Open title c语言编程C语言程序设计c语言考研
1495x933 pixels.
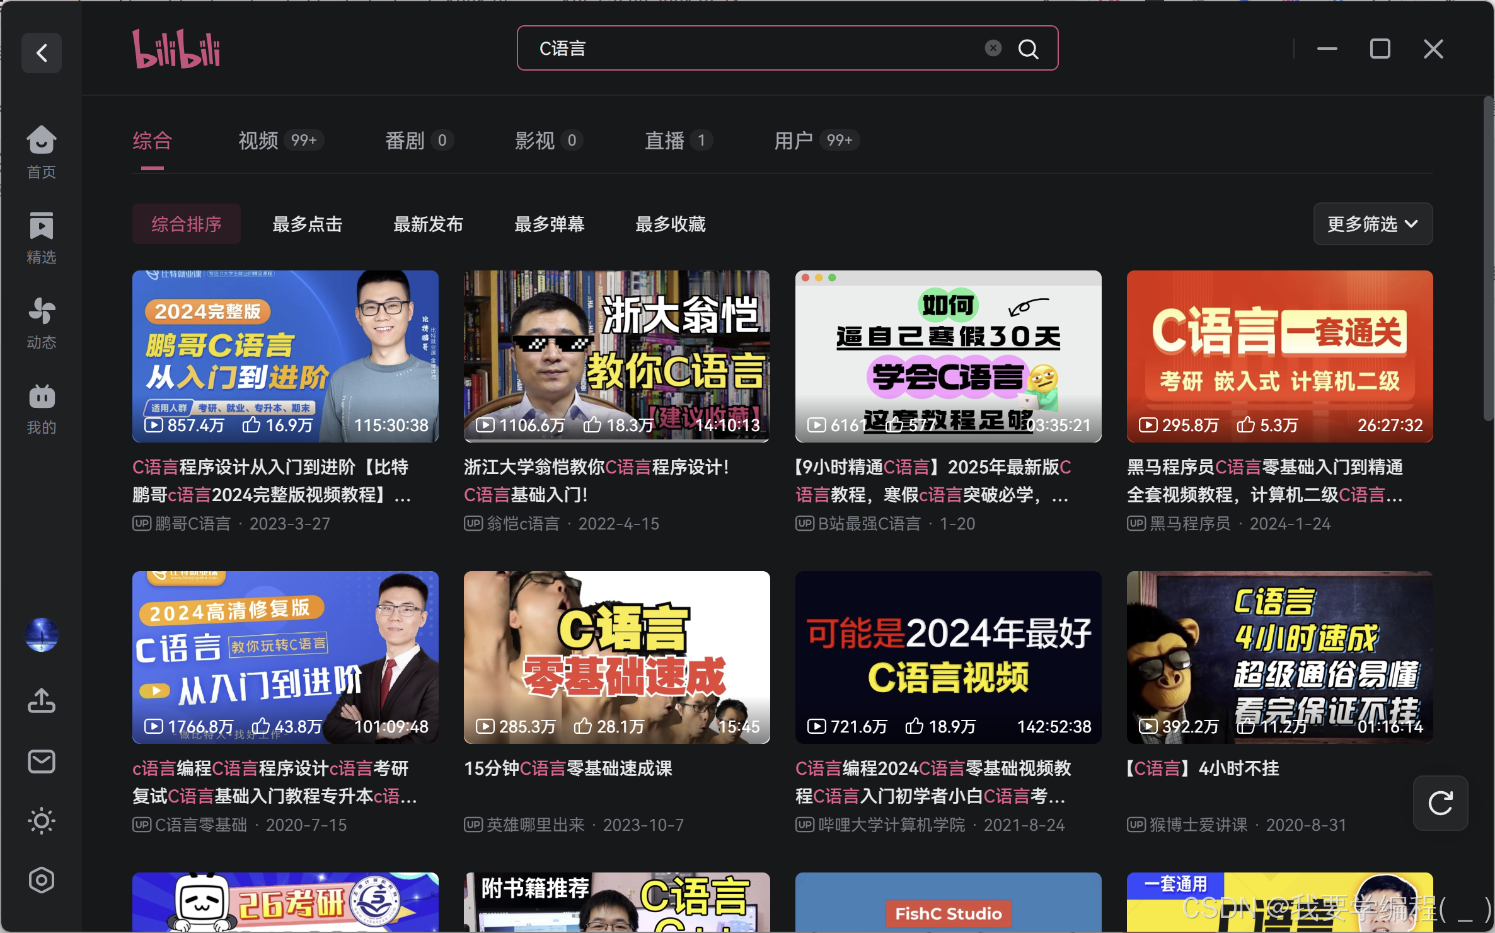[x=275, y=782]
